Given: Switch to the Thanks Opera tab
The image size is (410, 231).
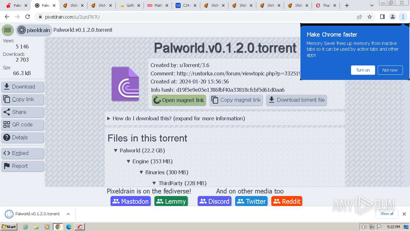Looking at the screenshot, I should click(x=326, y=5).
